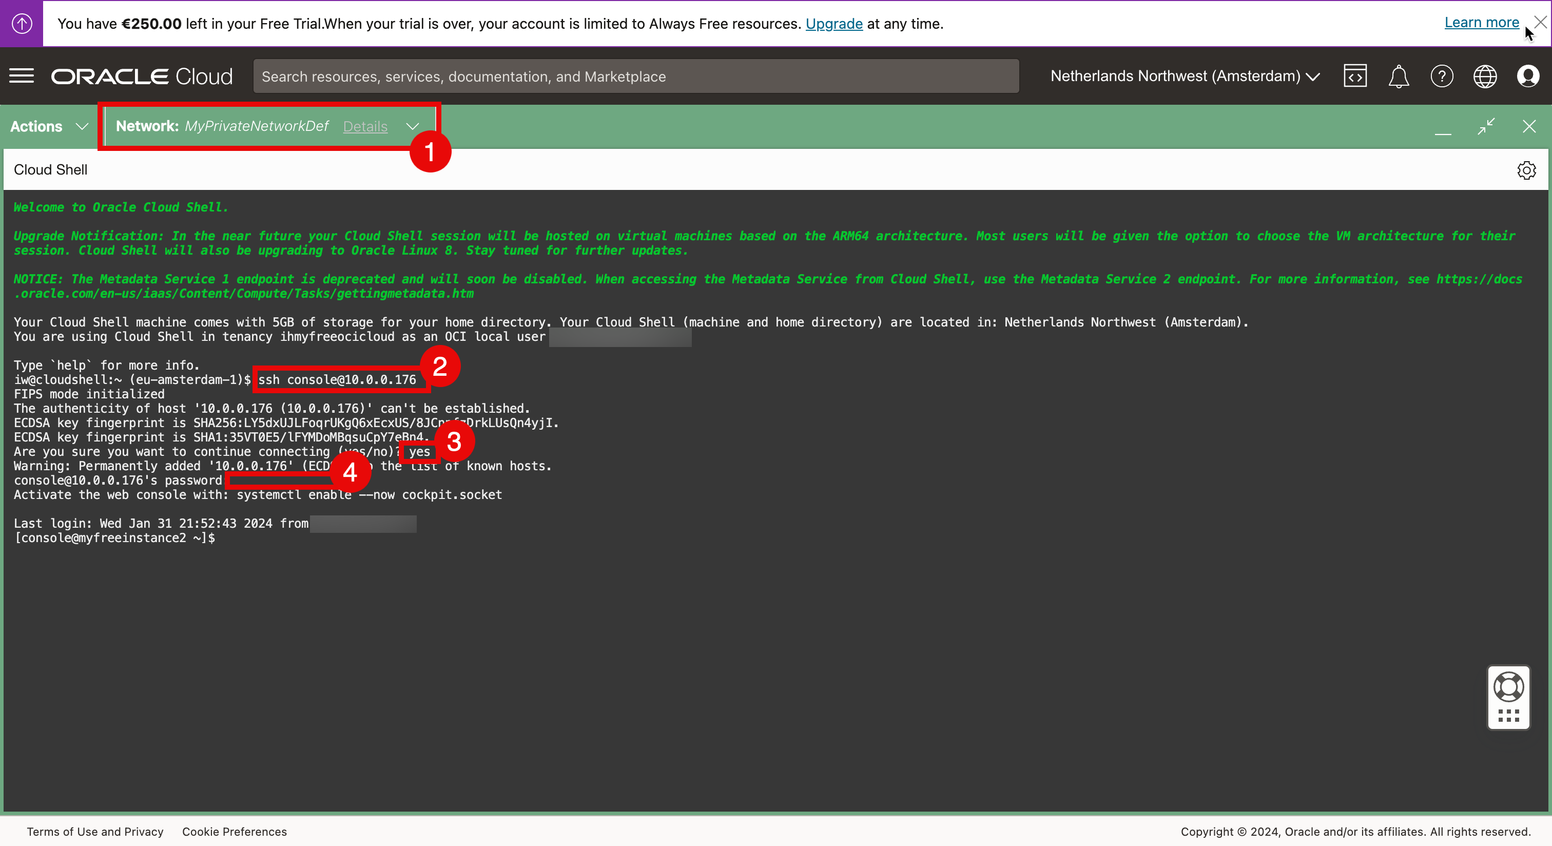Screen dimensions: 1552x846
Task: Restore Cloud Shell panel size
Action: point(1486,126)
